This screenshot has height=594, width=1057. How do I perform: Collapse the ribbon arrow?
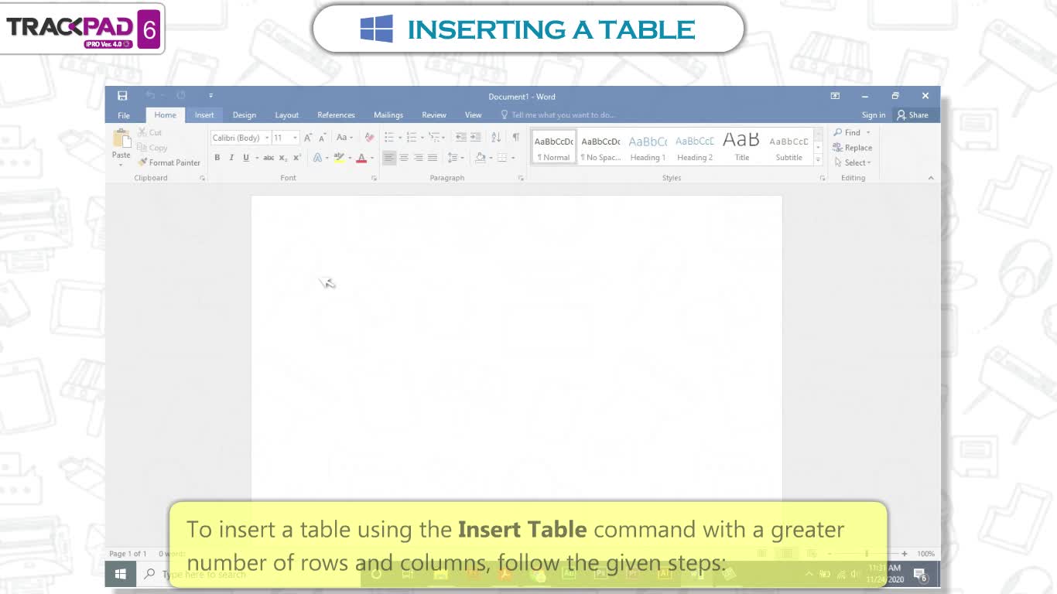(x=931, y=178)
